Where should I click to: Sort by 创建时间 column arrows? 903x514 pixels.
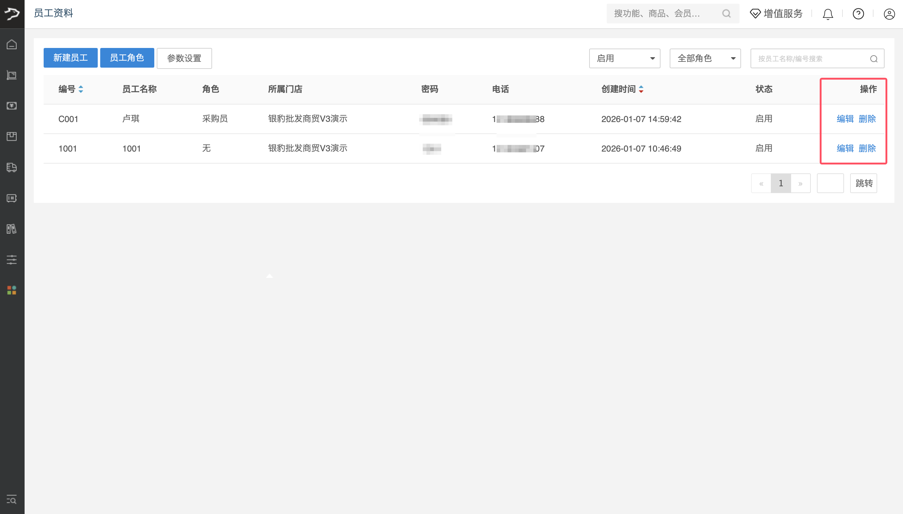(x=641, y=89)
